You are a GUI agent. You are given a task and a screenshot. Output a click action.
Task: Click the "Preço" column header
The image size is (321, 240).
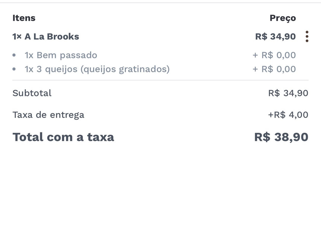283,18
